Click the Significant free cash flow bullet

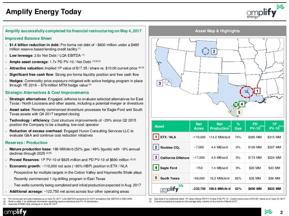pos(74,75)
